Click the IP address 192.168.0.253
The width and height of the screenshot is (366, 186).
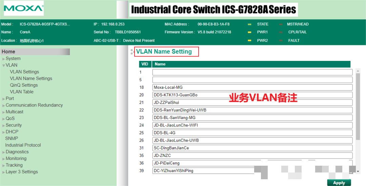point(113,24)
